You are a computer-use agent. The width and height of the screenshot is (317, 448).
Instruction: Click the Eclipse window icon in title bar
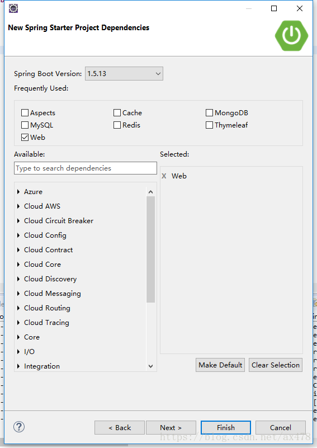point(13,8)
